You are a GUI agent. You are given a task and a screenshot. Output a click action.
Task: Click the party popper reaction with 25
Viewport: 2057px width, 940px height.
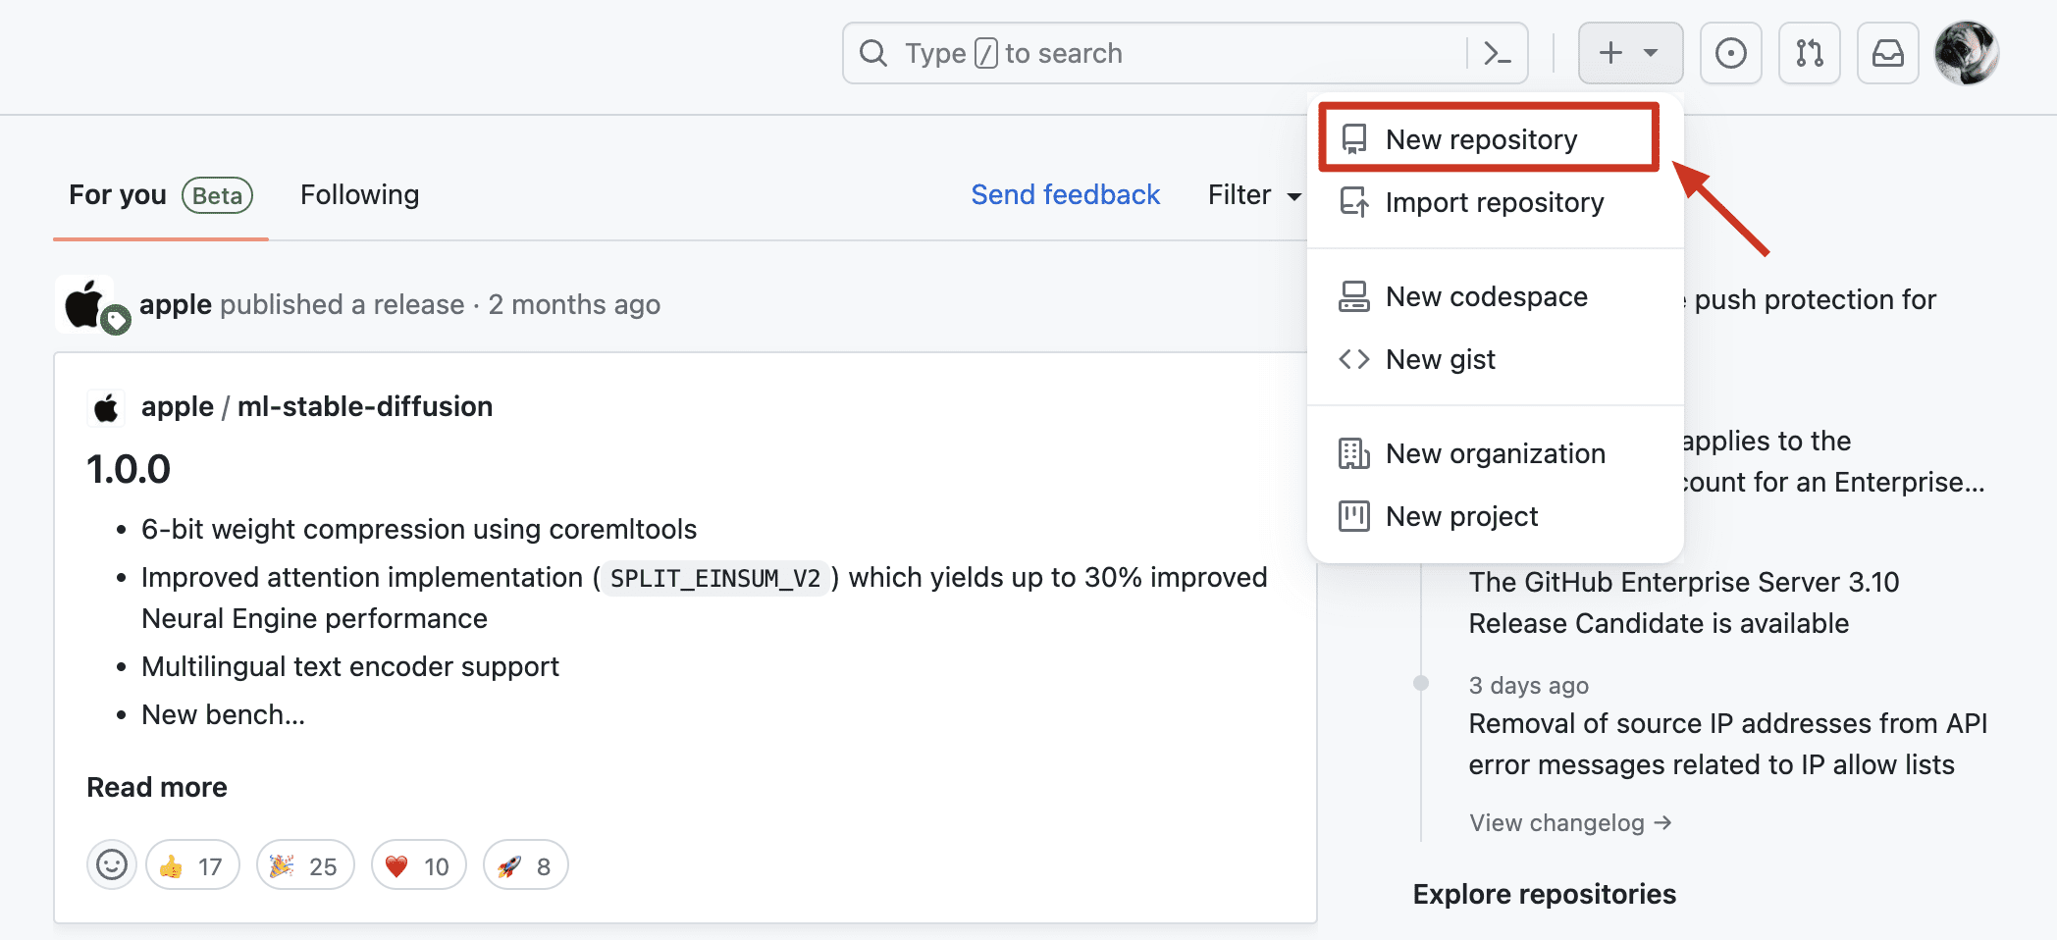point(305,865)
